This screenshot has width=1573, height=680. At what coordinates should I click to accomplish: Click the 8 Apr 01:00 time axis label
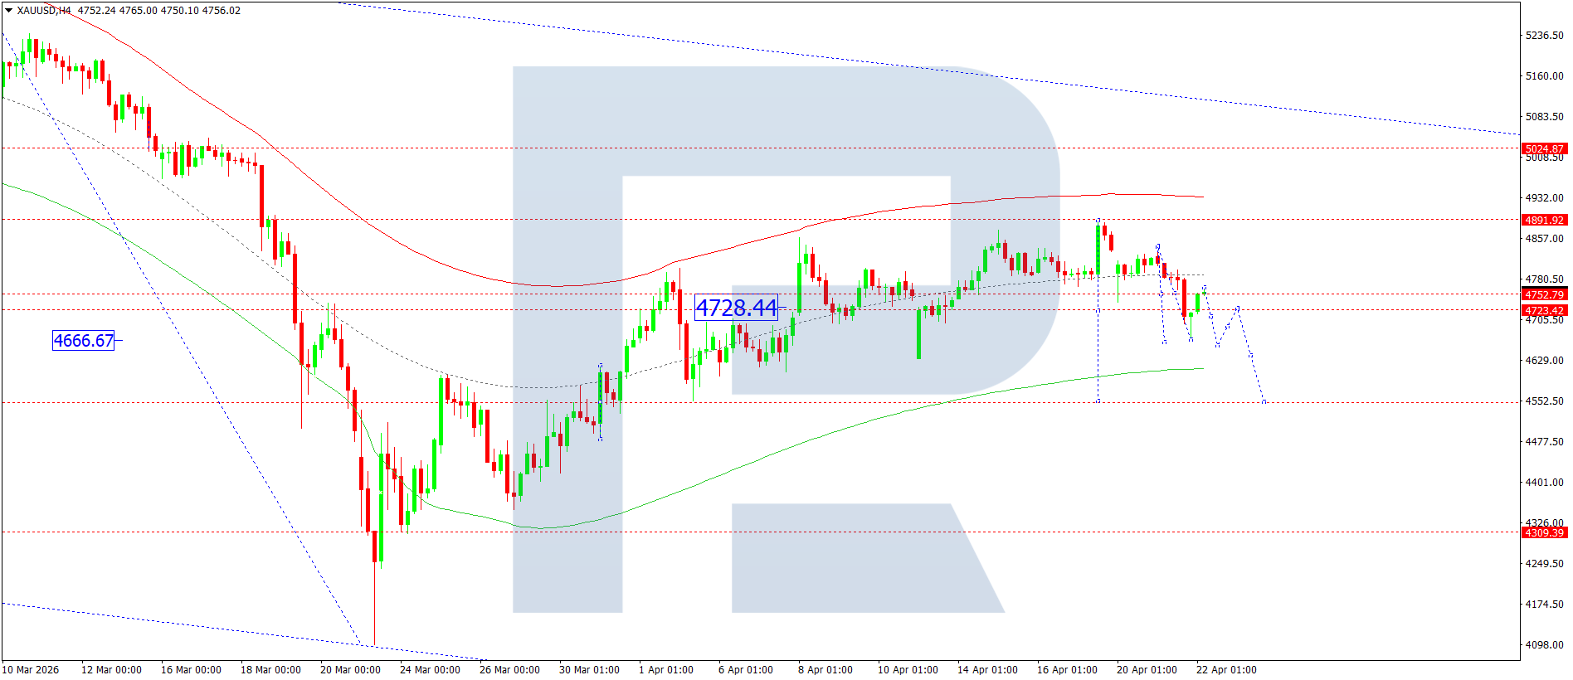point(825,670)
